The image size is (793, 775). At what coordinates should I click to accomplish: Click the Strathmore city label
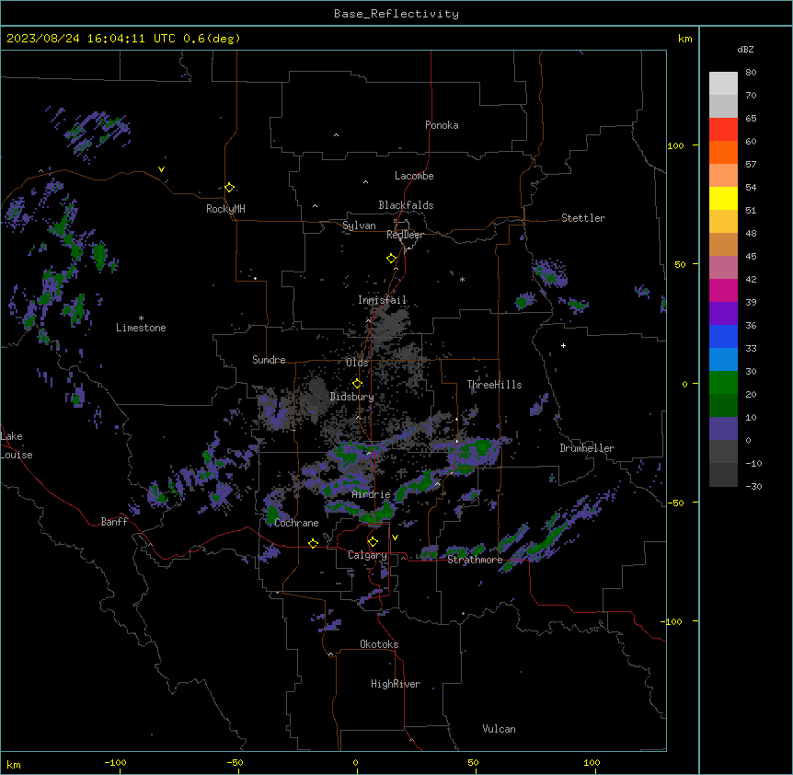[x=475, y=560]
